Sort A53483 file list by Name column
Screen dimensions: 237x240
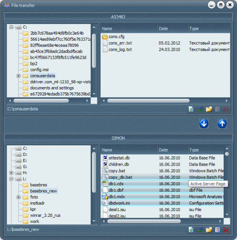coord(129,28)
